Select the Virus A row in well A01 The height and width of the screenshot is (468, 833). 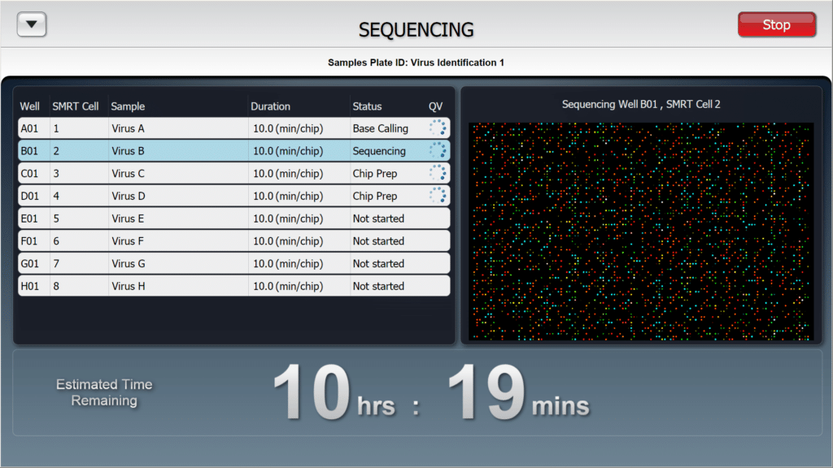[x=233, y=128]
